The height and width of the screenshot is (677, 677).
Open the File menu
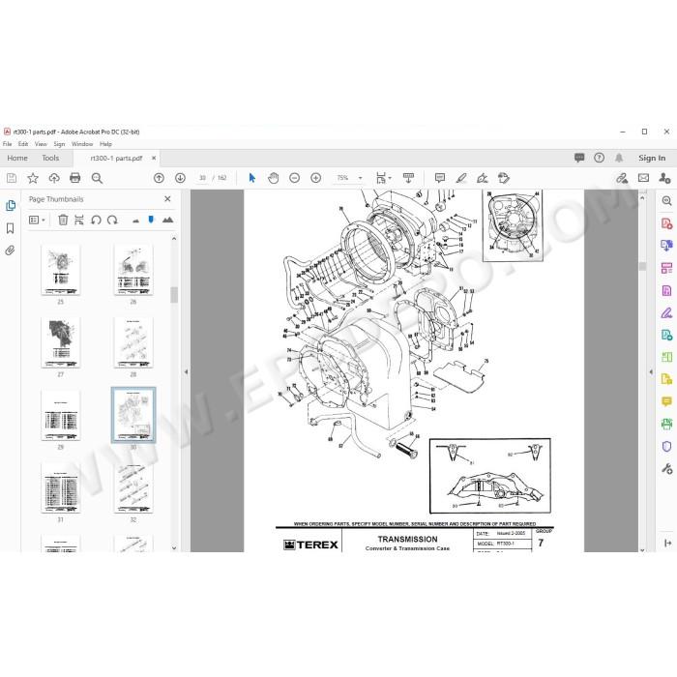pyautogui.click(x=8, y=144)
